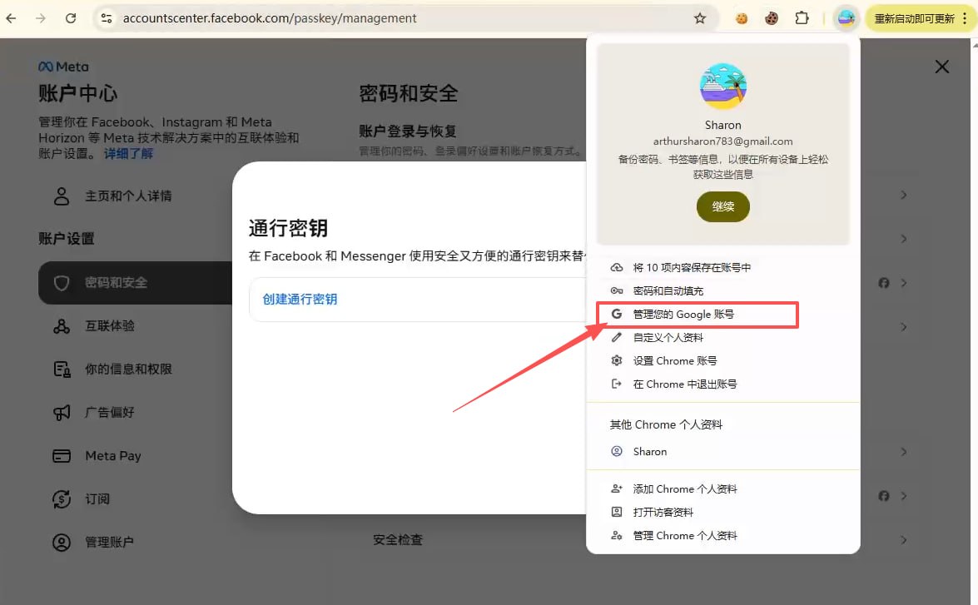Screen dimensions: 978x605
Task: Open the Chrome extensions puzzle icon
Action: (x=802, y=18)
